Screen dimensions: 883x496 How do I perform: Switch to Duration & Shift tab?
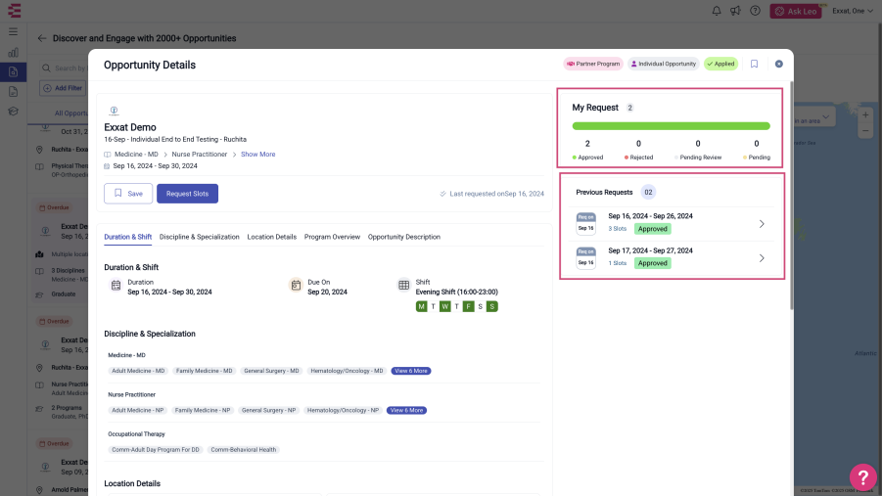(x=128, y=237)
